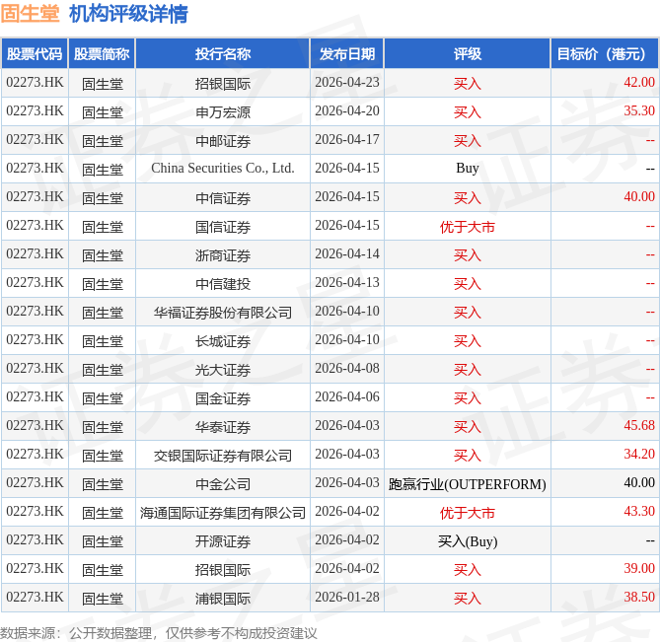Click 买入(Buy) rating cell
The image size is (660, 642).
468,541
